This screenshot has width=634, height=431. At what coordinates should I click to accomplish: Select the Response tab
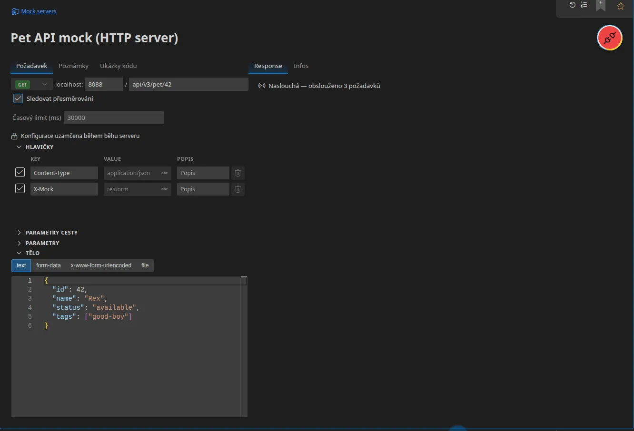(x=268, y=66)
